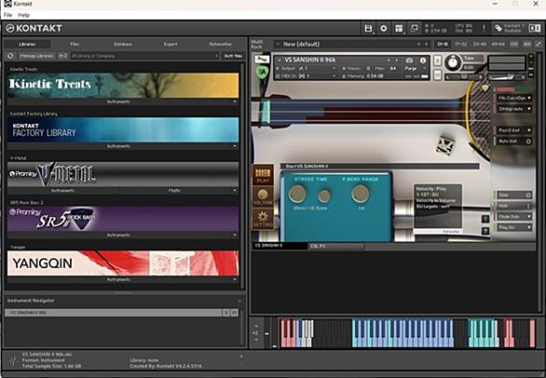
Task: Click the Instr Nav button
Action: pyautogui.click(x=233, y=56)
